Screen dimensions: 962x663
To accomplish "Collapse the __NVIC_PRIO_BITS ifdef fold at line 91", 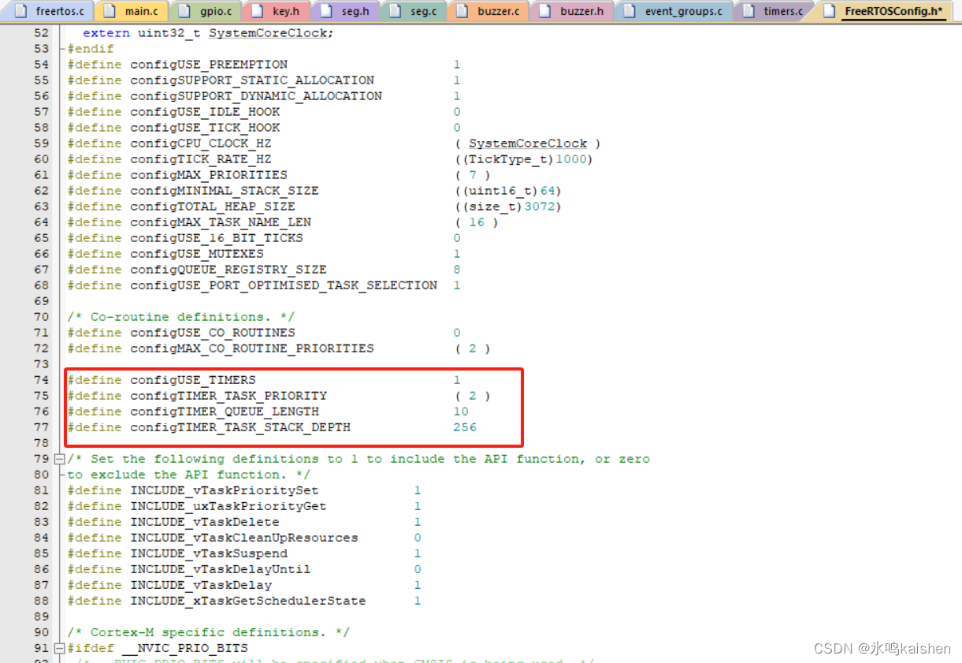I will tap(60, 647).
